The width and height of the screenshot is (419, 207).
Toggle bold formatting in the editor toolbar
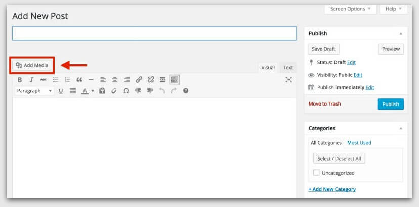(x=20, y=80)
